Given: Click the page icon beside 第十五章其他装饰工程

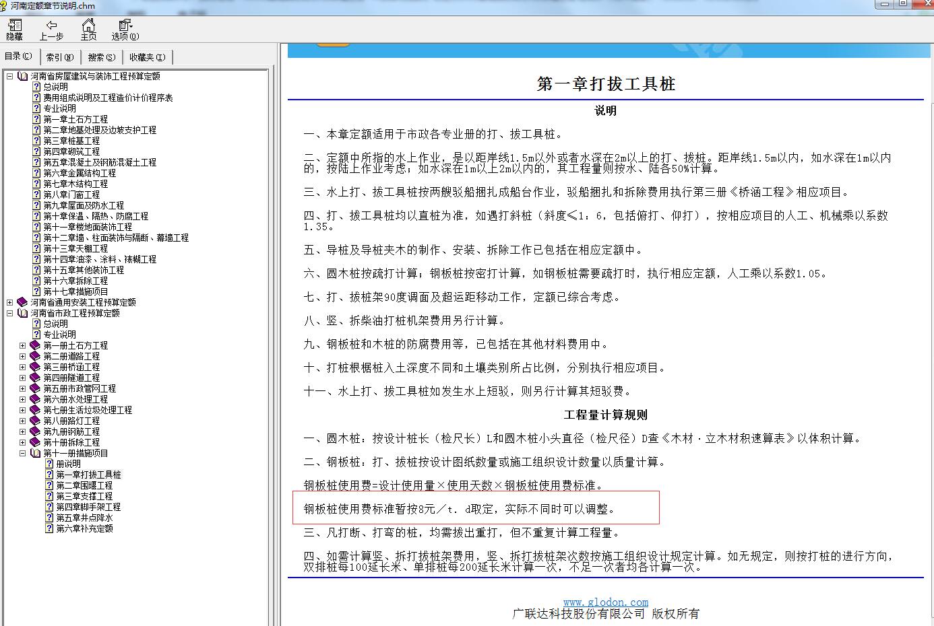Looking at the screenshot, I should (x=37, y=270).
